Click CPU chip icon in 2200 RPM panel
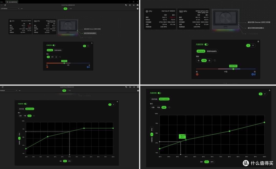The width and height of the screenshot is (276, 169). (147, 11)
